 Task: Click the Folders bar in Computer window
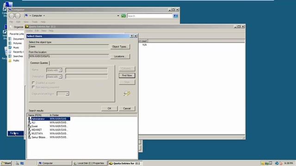16,133
